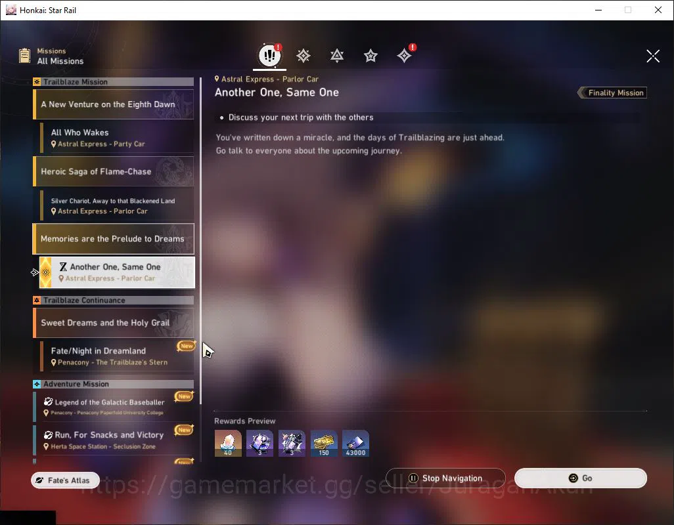This screenshot has height=525, width=674.
Task: Click the hourglass icon on Another One, Same One
Action: [x=63, y=266]
